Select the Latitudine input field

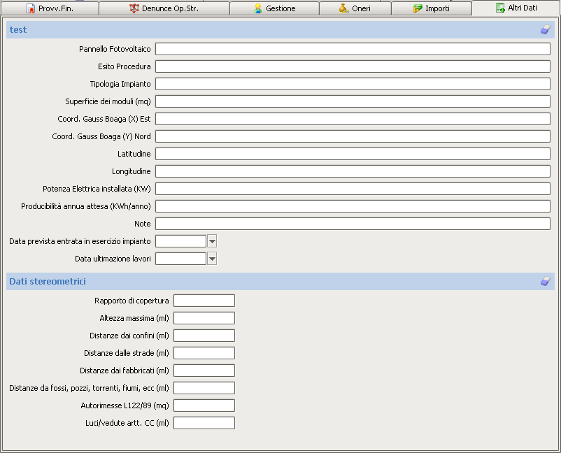tap(353, 154)
